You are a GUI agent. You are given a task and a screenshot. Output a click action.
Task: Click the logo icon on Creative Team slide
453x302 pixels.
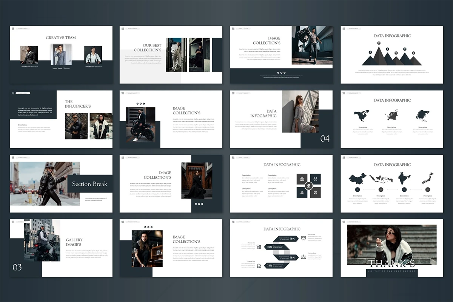point(12,29)
